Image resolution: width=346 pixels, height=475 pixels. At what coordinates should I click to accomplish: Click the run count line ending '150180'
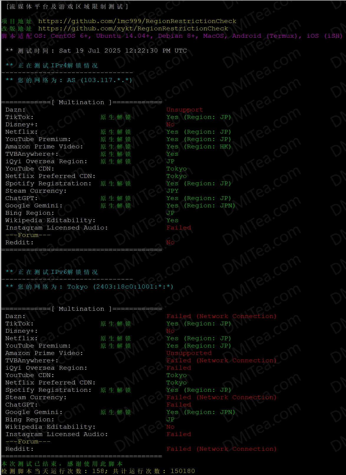click(x=98, y=471)
